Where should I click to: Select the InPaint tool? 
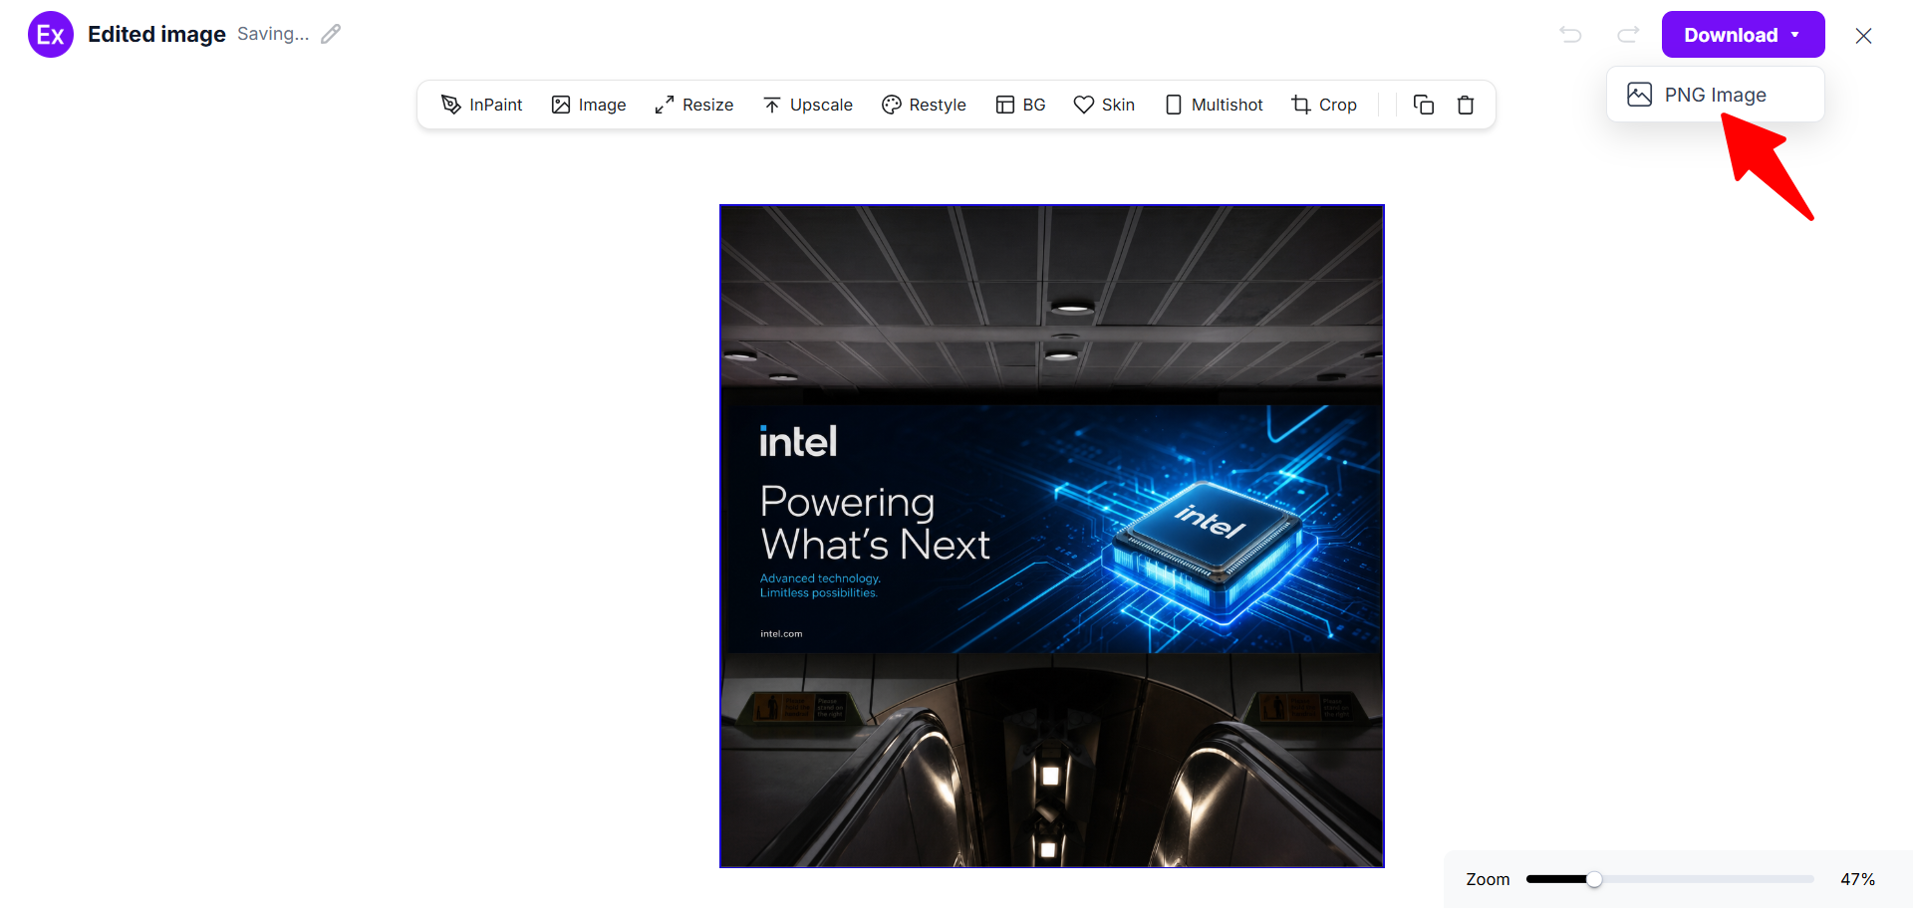481,105
